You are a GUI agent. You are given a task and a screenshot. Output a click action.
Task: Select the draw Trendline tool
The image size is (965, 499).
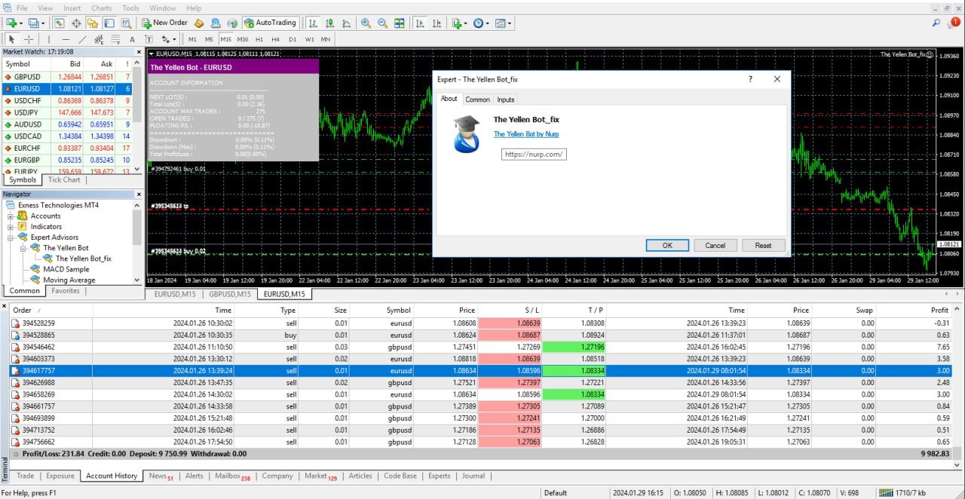[x=83, y=39]
